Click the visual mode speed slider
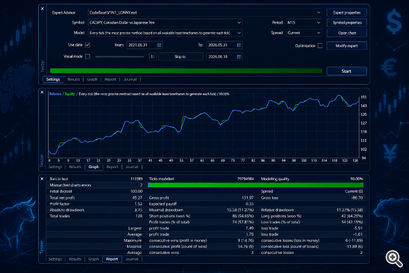409x273 pixels. pos(119,56)
